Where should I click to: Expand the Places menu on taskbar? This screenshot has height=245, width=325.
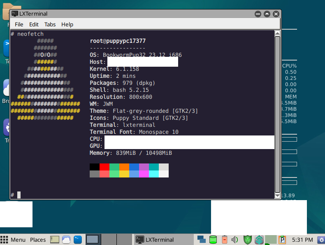pyautogui.click(x=38, y=240)
